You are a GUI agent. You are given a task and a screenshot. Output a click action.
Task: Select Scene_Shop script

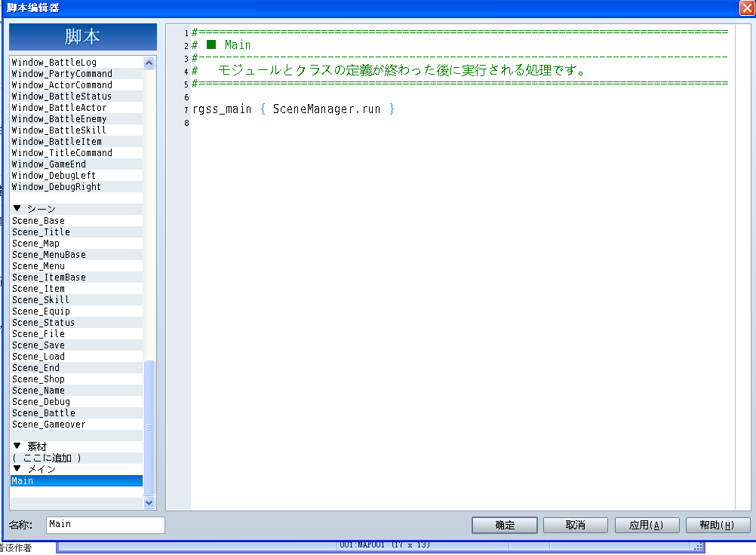tap(76, 379)
